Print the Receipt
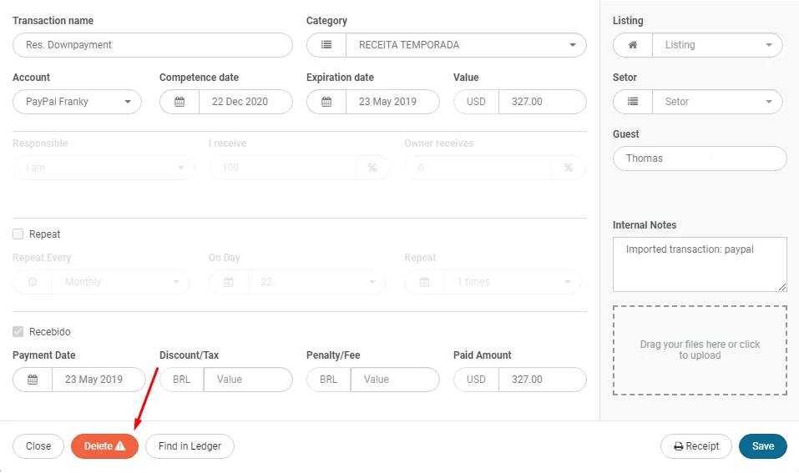 click(x=695, y=446)
